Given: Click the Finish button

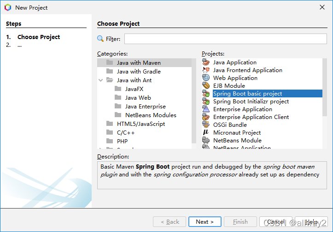Looking at the screenshot, I should 240,221.
